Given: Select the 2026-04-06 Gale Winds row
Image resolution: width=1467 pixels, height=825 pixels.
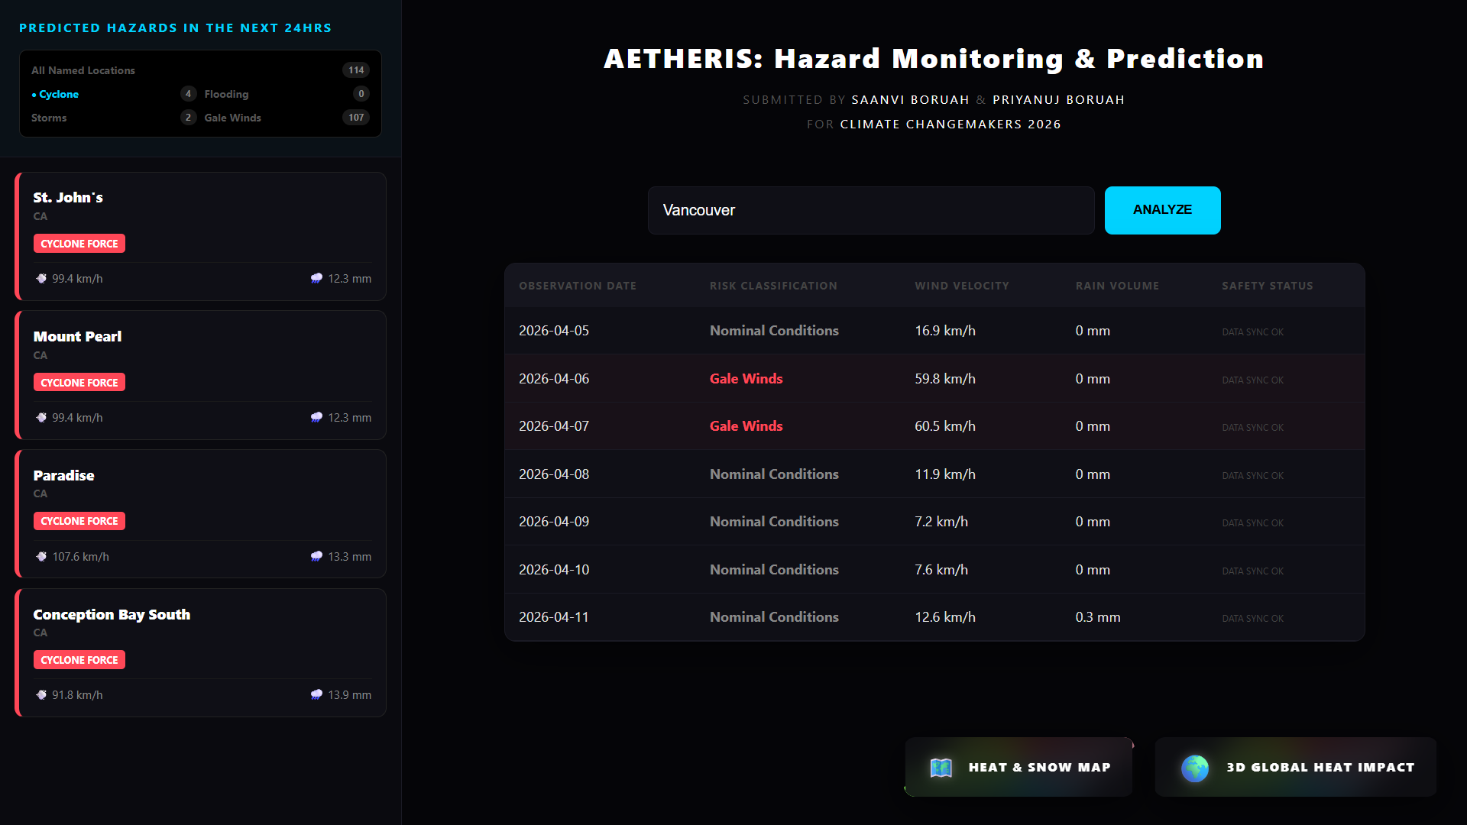Looking at the screenshot, I should click(934, 379).
